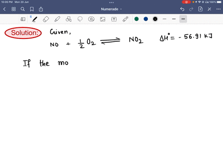Tap the red Solution: label
Image resolution: width=223 pixels, height=167 pixels.
tap(23, 33)
